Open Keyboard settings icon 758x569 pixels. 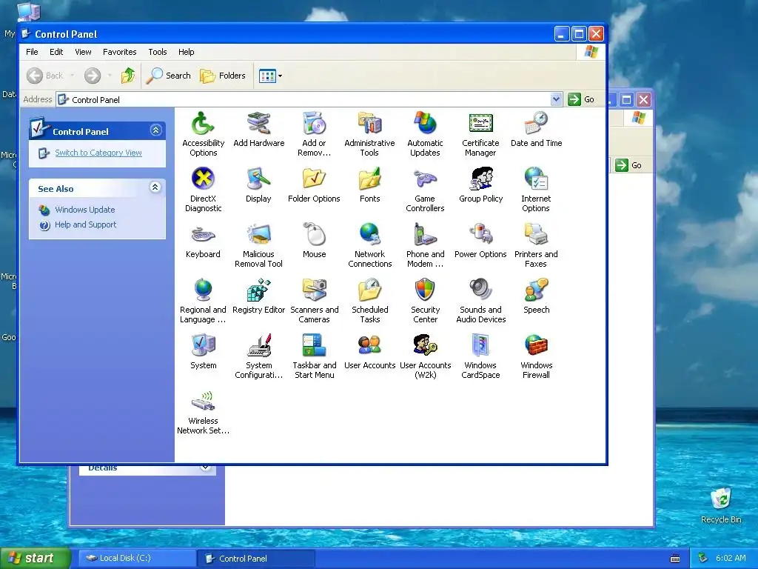pos(203,235)
